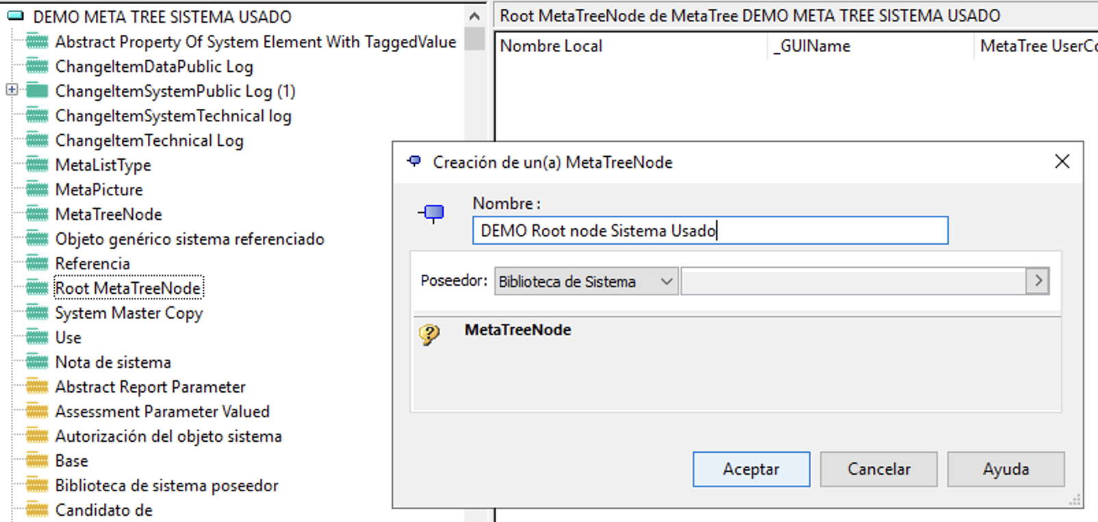Click the folder icon beside Nota de sistema

(x=37, y=362)
